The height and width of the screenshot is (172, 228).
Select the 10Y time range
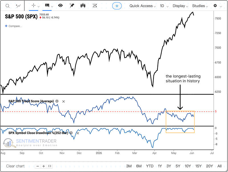pyautogui.click(x=188, y=166)
